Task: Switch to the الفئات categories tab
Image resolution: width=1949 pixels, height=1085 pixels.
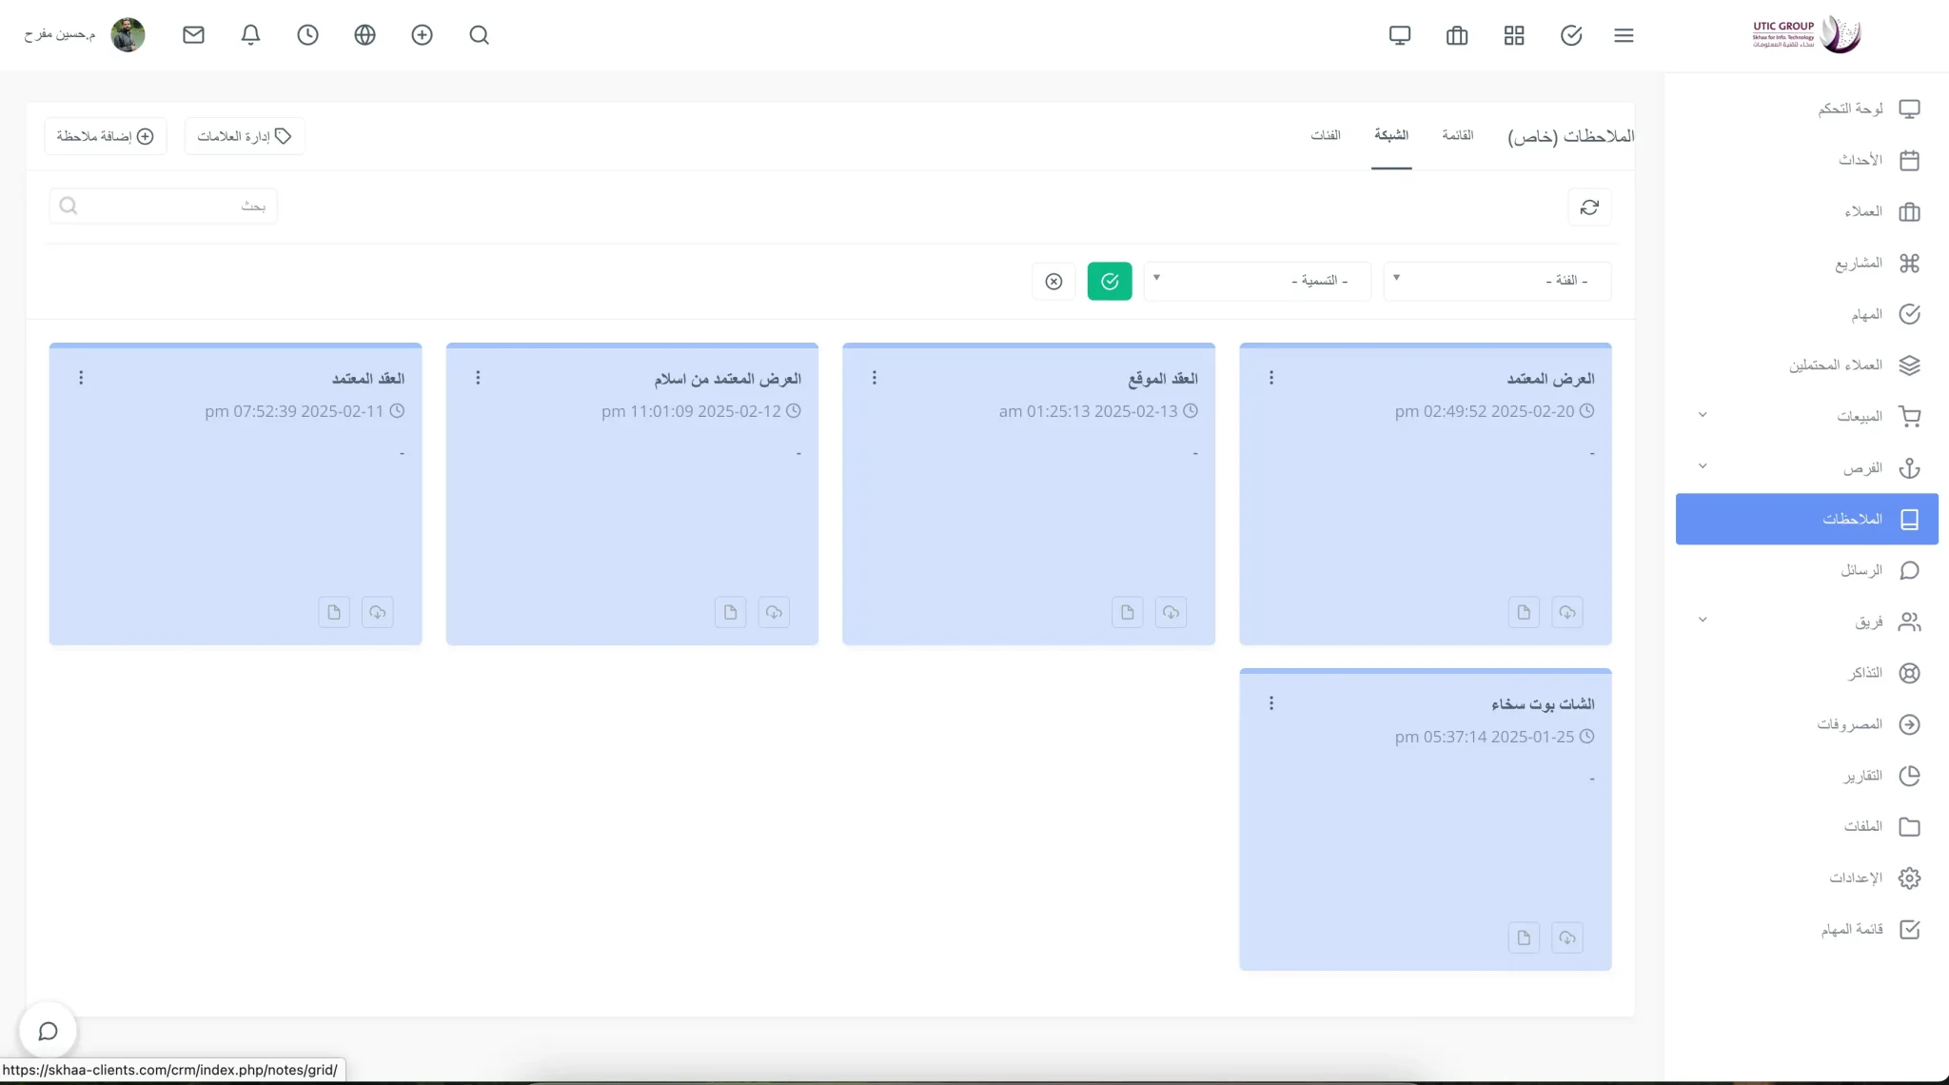Action: pos(1325,135)
